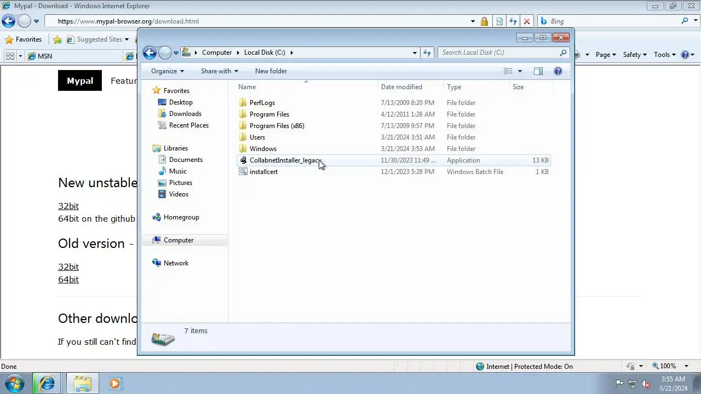Click Local Disk (C:) breadcrumb

point(265,53)
